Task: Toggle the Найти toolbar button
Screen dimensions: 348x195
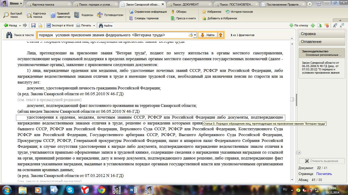Action: click(x=105, y=25)
